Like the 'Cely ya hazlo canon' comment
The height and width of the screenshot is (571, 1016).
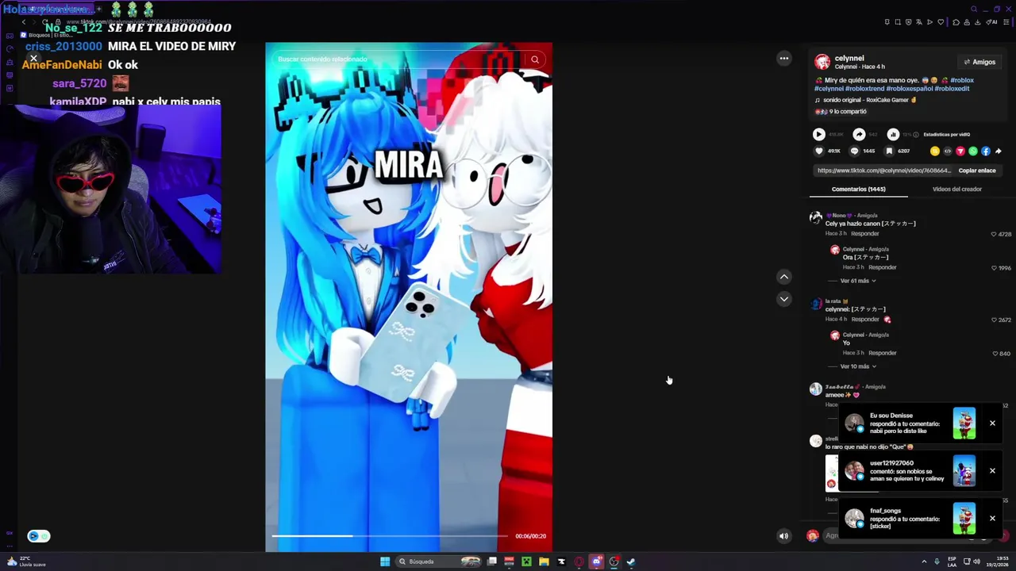click(x=994, y=235)
